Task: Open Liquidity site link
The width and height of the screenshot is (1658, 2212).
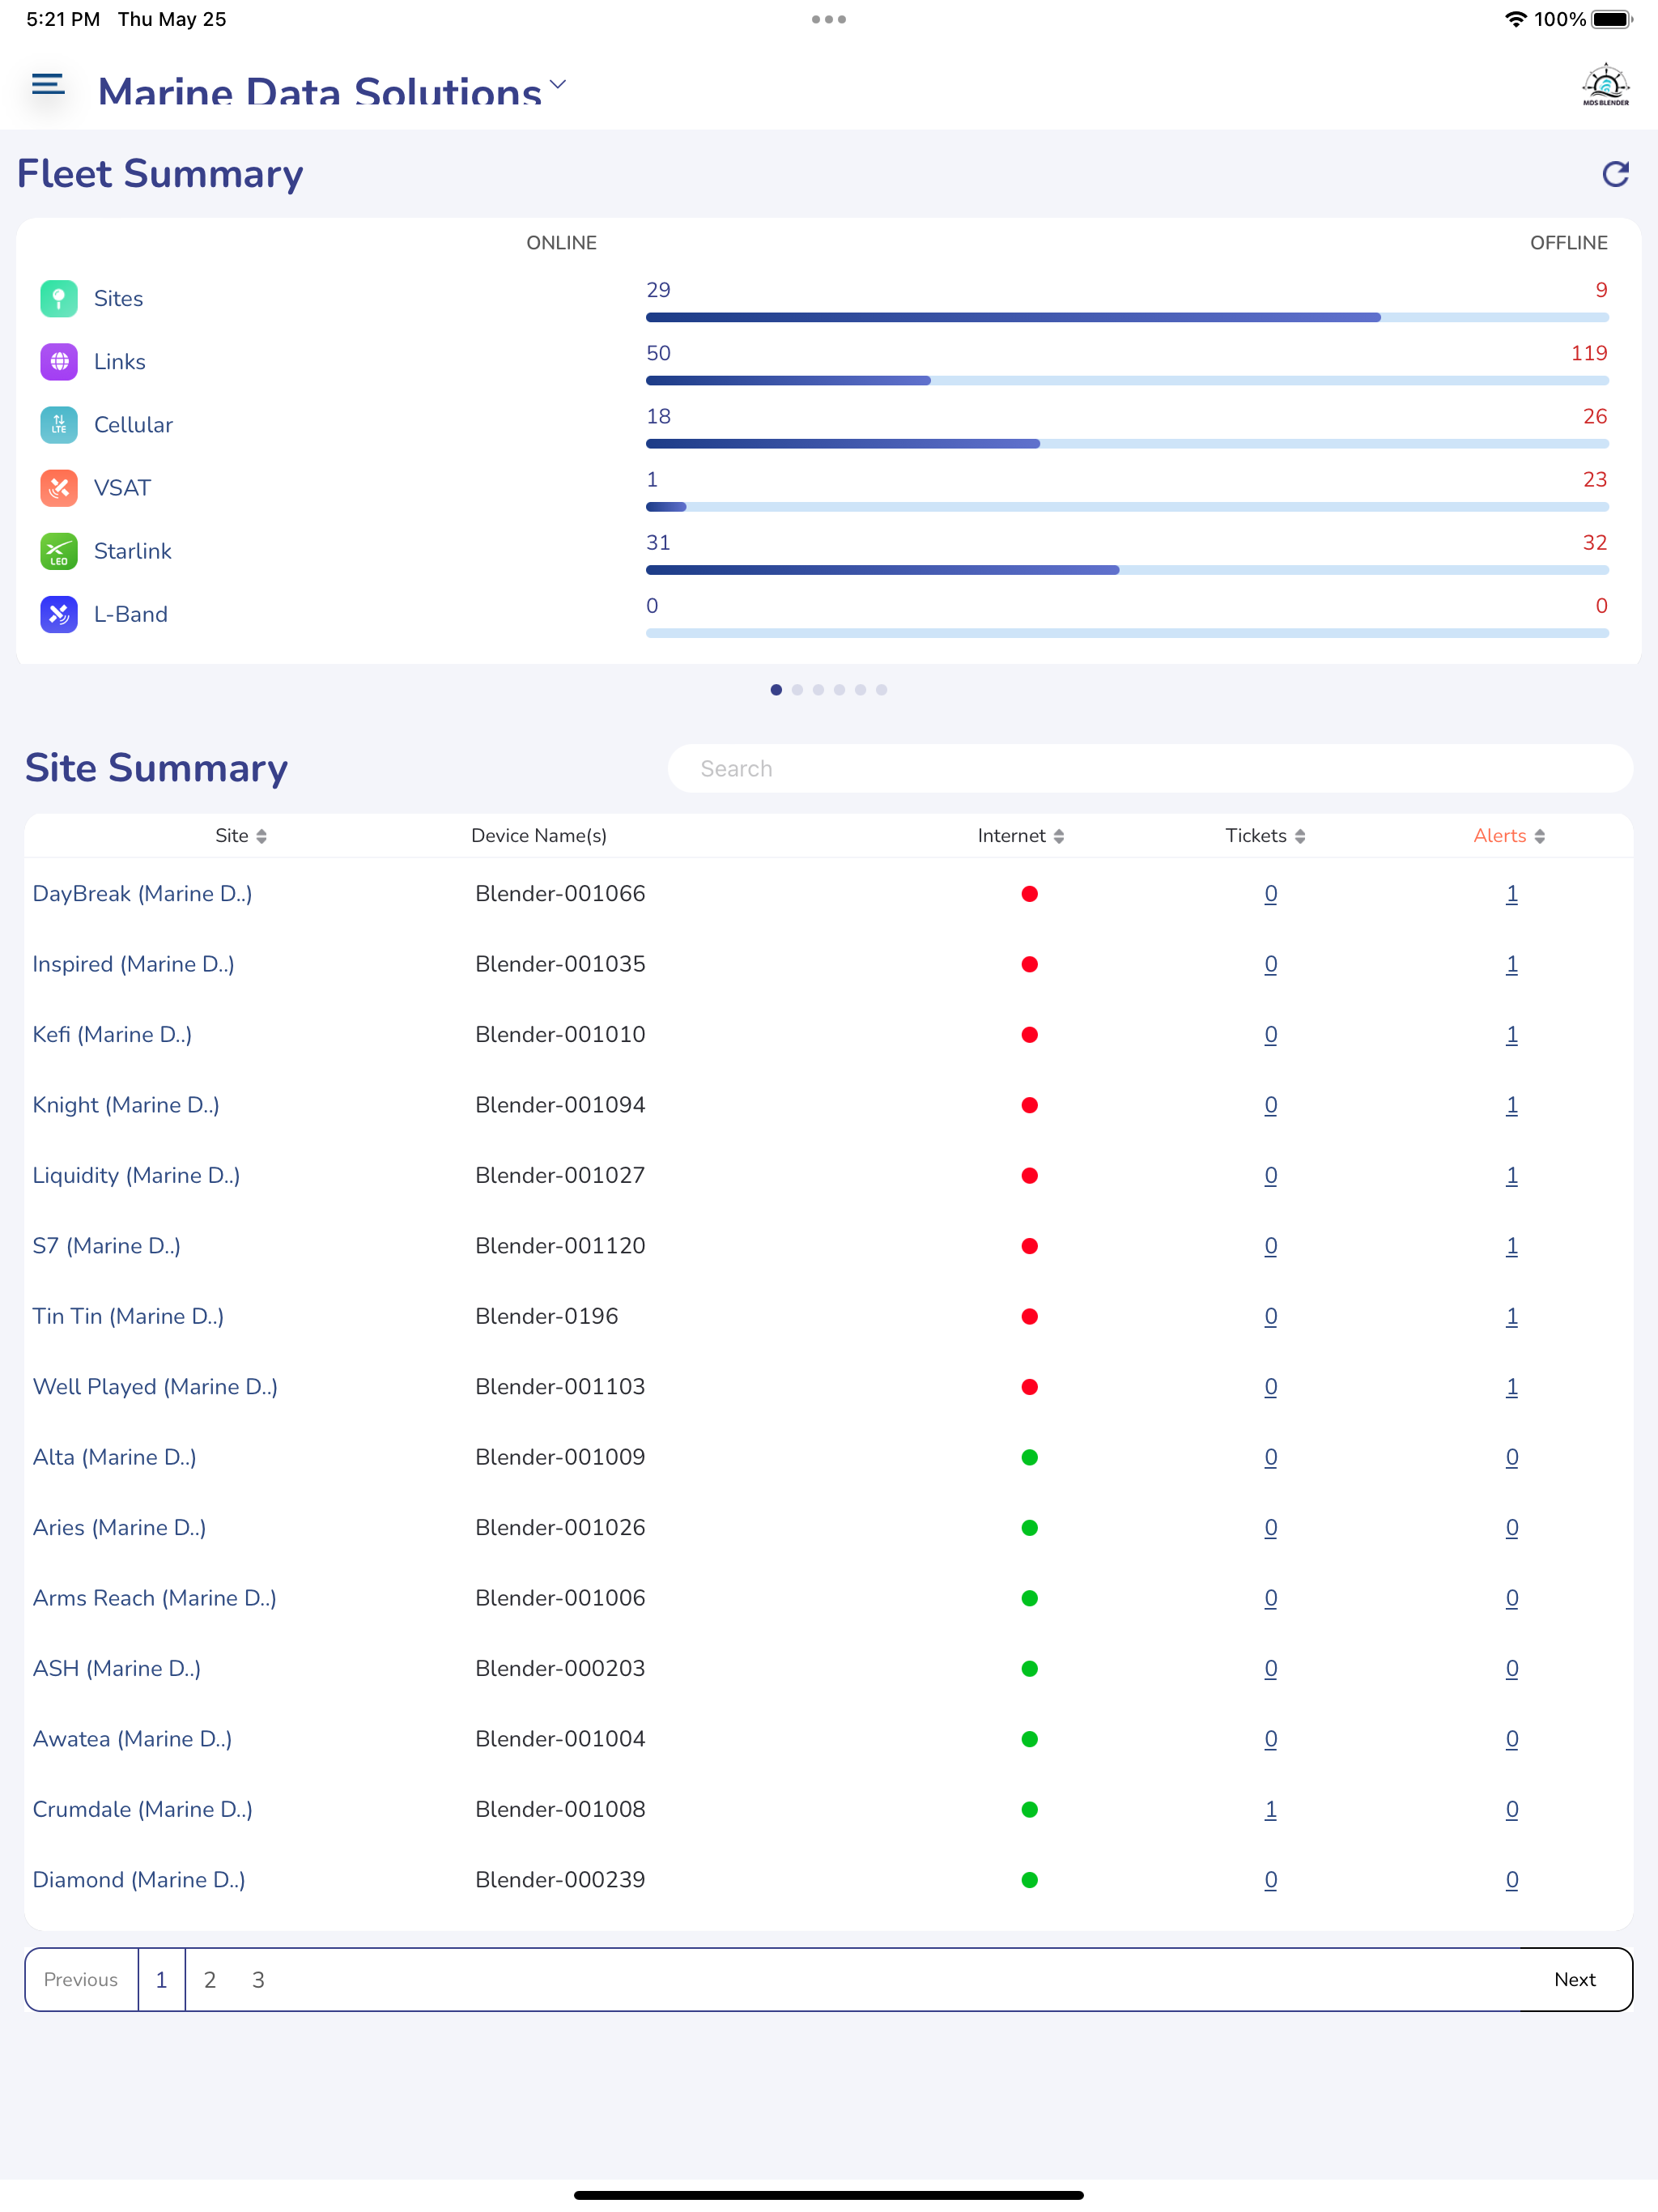Action: [136, 1175]
